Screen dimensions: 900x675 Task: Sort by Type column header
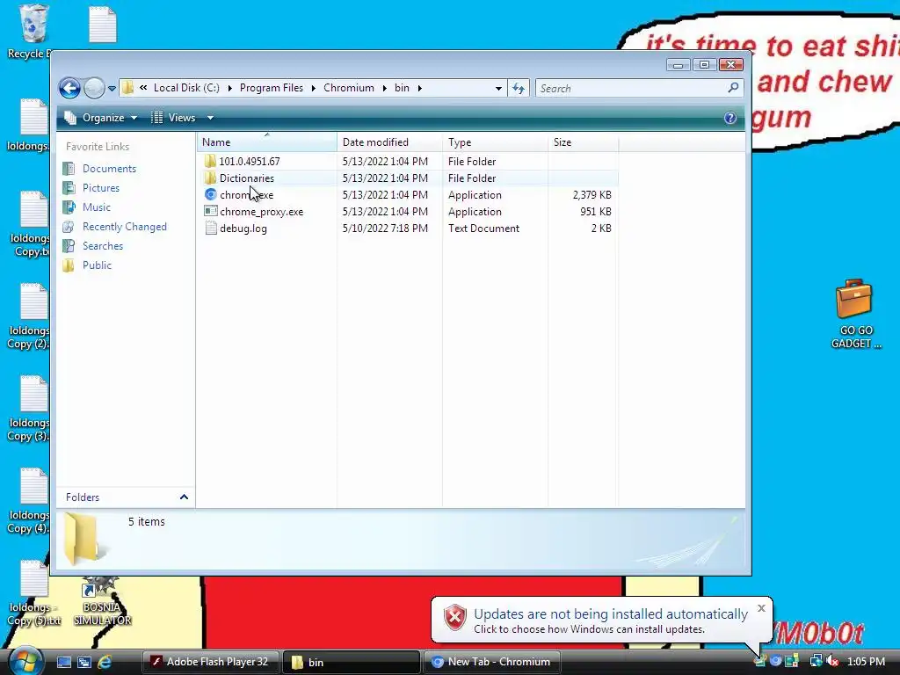(495, 142)
